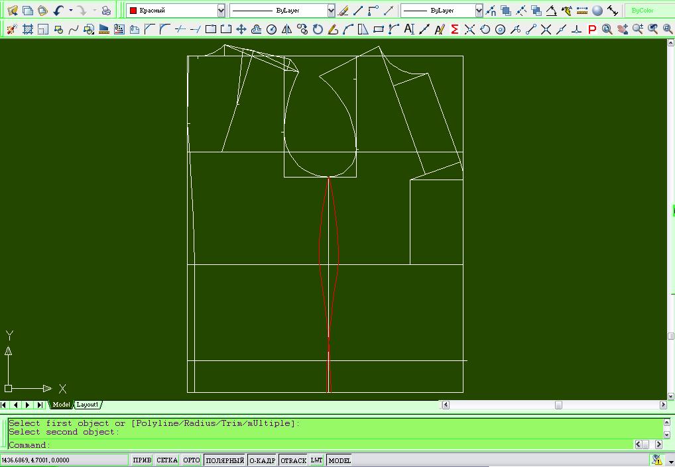Toggle СЕТКА grid display

click(x=167, y=460)
